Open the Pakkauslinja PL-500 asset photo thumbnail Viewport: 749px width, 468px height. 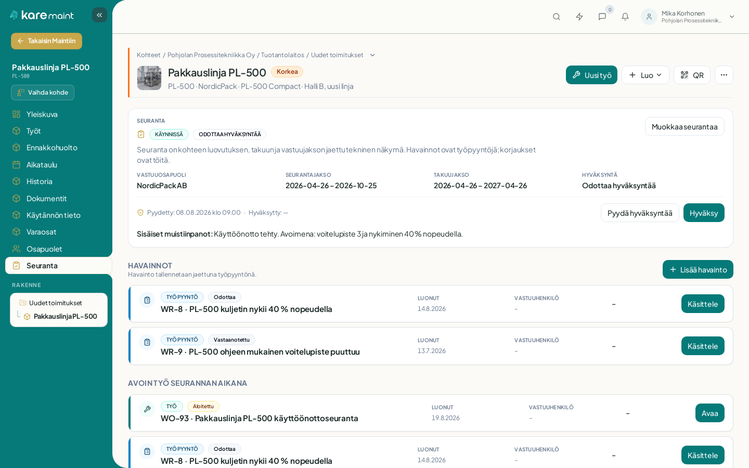149,78
